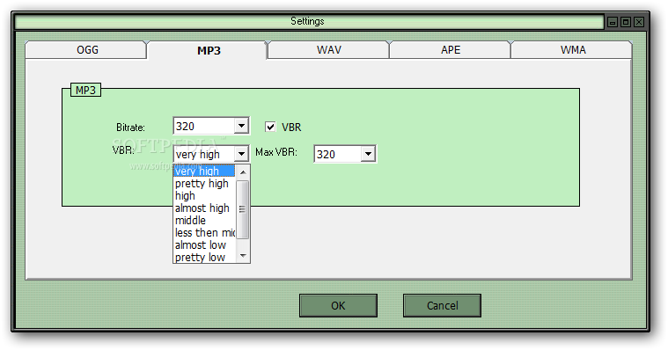Open the WAV tab
668x350 pixels.
pos(328,50)
